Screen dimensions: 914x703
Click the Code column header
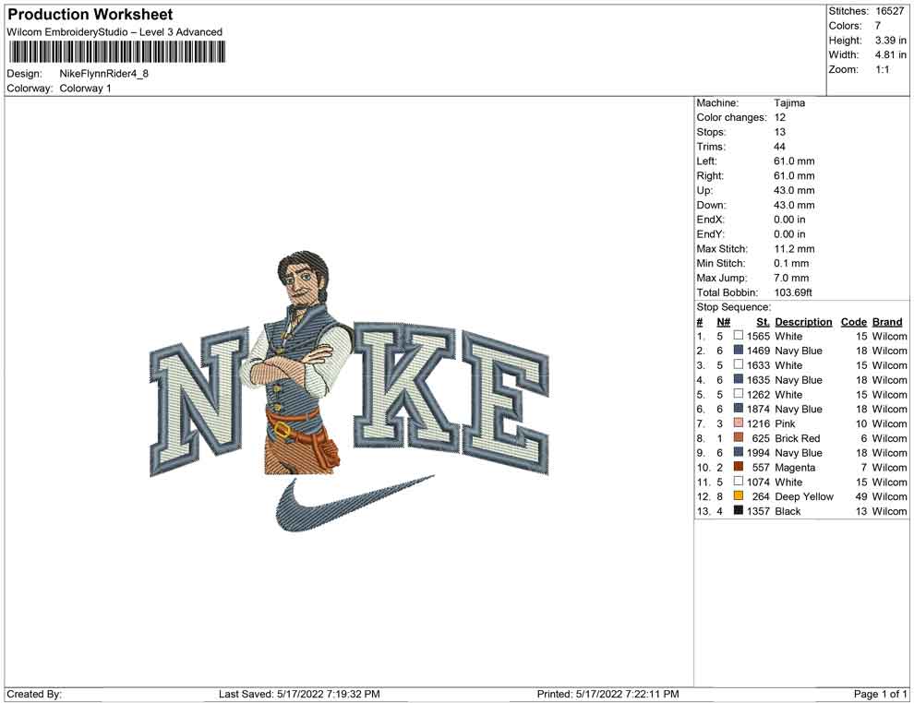click(853, 322)
